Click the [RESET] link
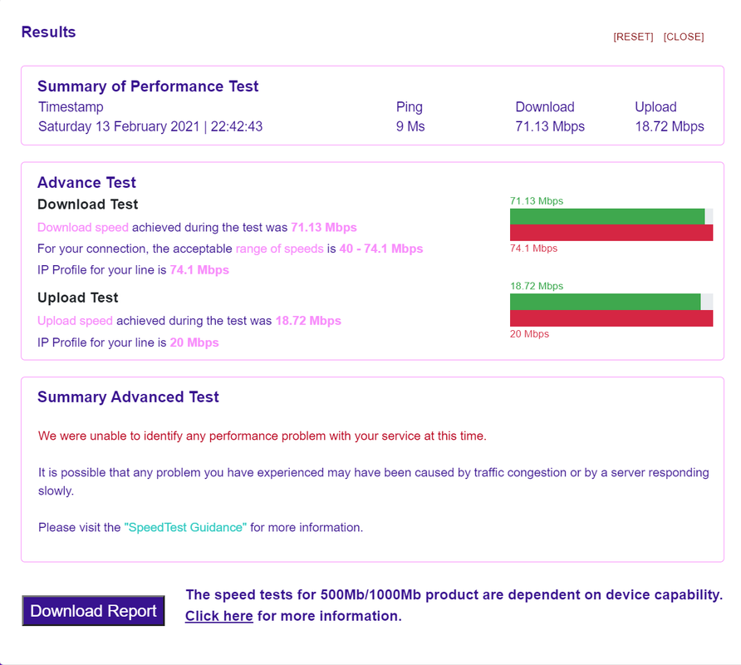Viewport: 741px width, 665px height. (x=633, y=37)
